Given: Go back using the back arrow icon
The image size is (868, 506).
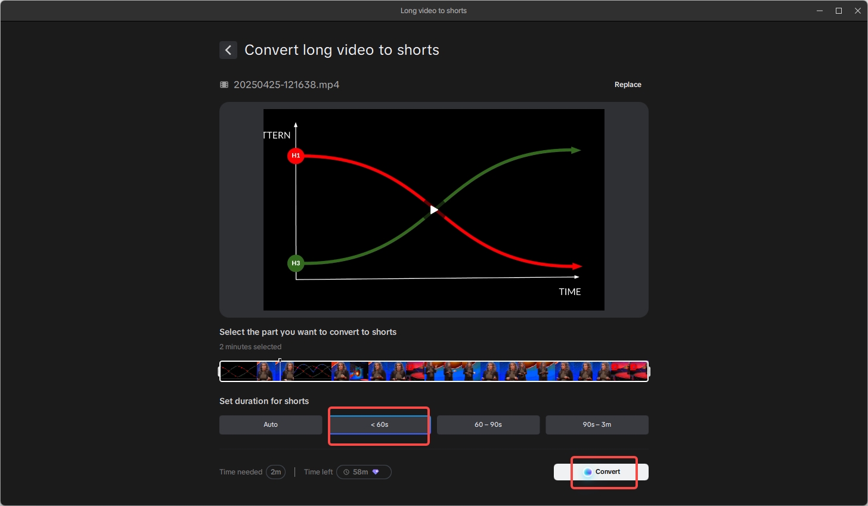Looking at the screenshot, I should 228,50.
